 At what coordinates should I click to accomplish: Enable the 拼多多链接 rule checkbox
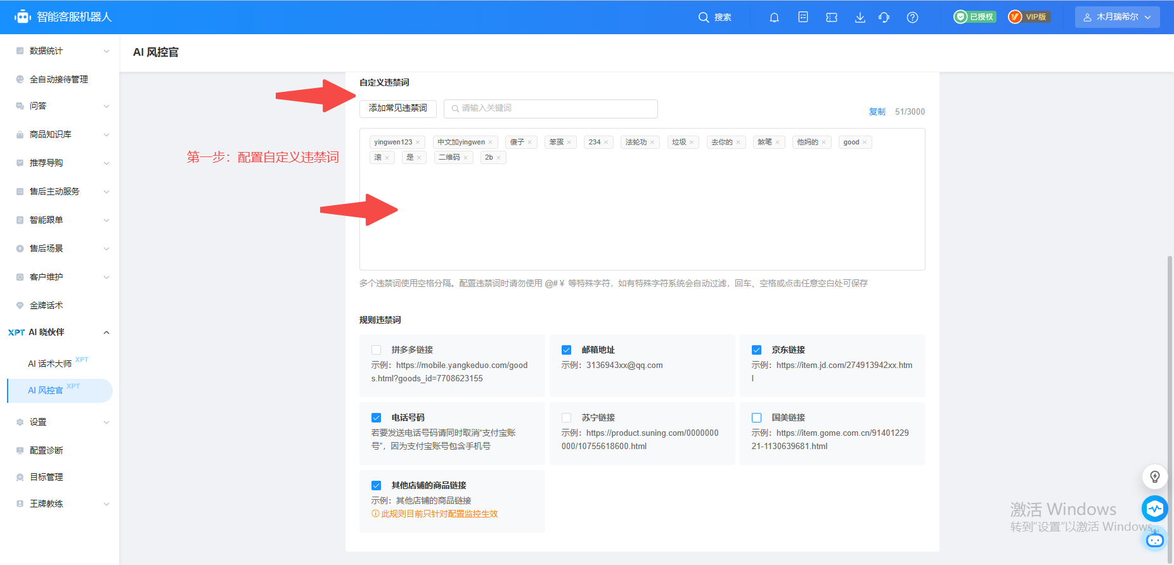[377, 350]
